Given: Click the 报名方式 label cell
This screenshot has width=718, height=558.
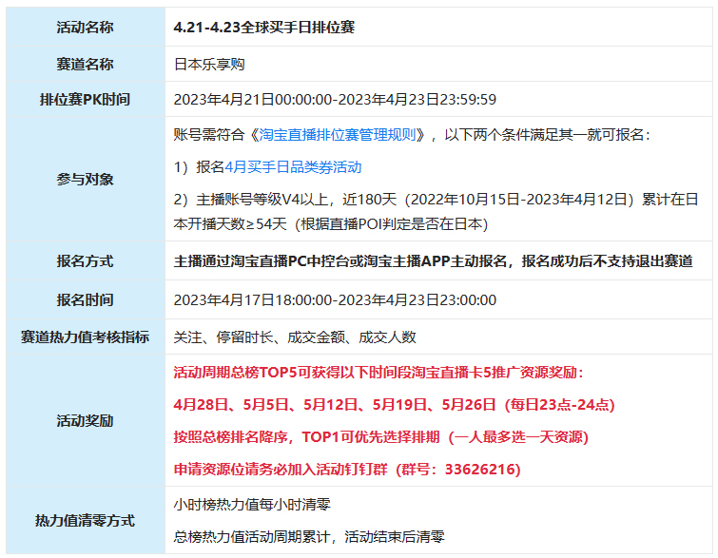Looking at the screenshot, I should tap(86, 260).
